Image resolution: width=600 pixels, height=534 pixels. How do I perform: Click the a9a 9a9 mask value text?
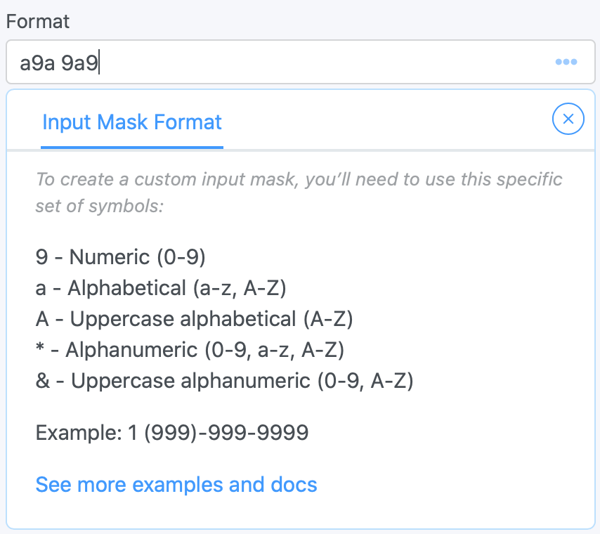(x=59, y=63)
